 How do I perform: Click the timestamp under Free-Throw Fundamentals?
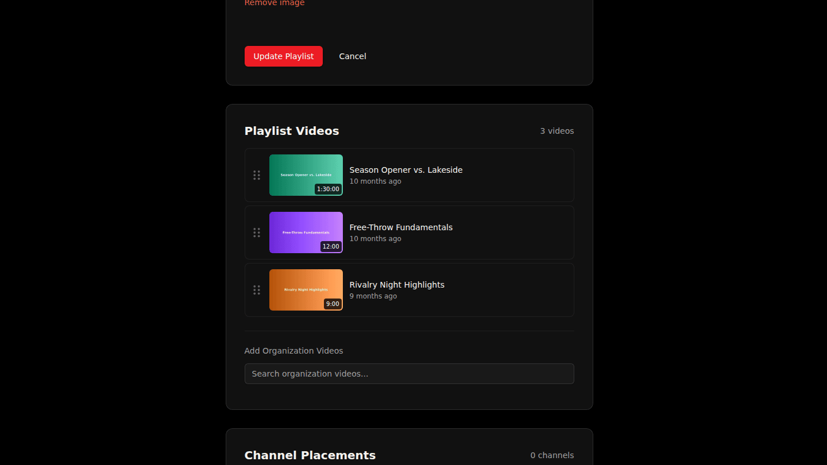[376, 239]
